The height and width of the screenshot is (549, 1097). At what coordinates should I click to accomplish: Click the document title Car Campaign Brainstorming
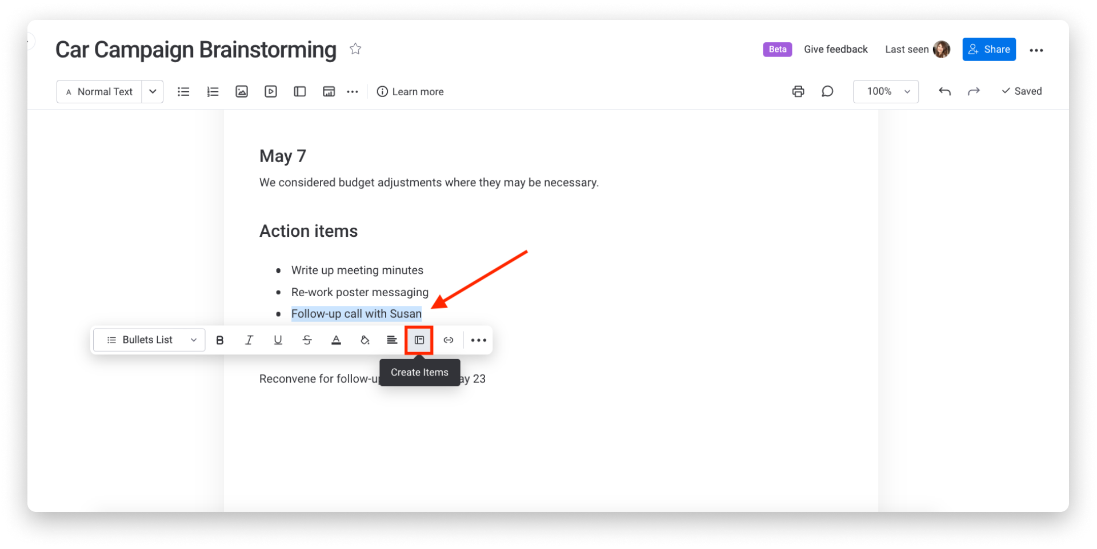pyautogui.click(x=196, y=50)
